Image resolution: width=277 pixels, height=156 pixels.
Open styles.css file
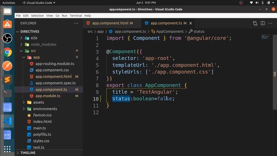pyautogui.click(x=41, y=141)
